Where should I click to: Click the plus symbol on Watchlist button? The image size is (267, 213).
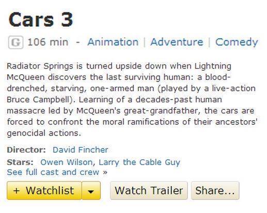17,191
